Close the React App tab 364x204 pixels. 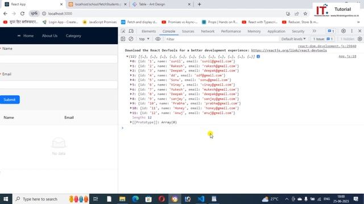click(61, 4)
